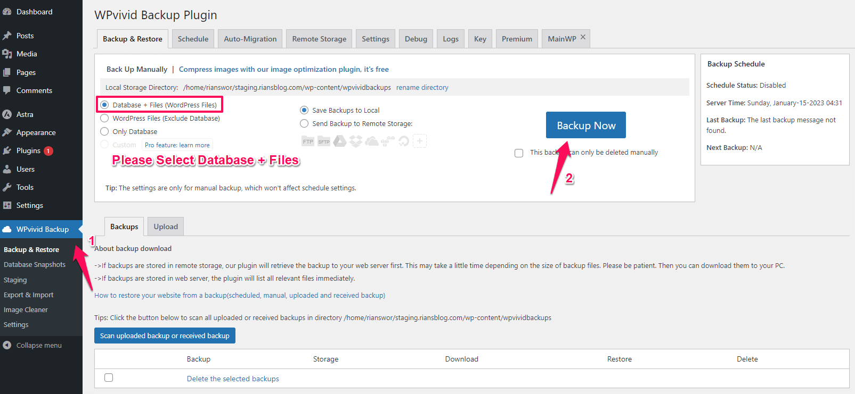
Task: Open Staging submenu item
Action: 15,280
